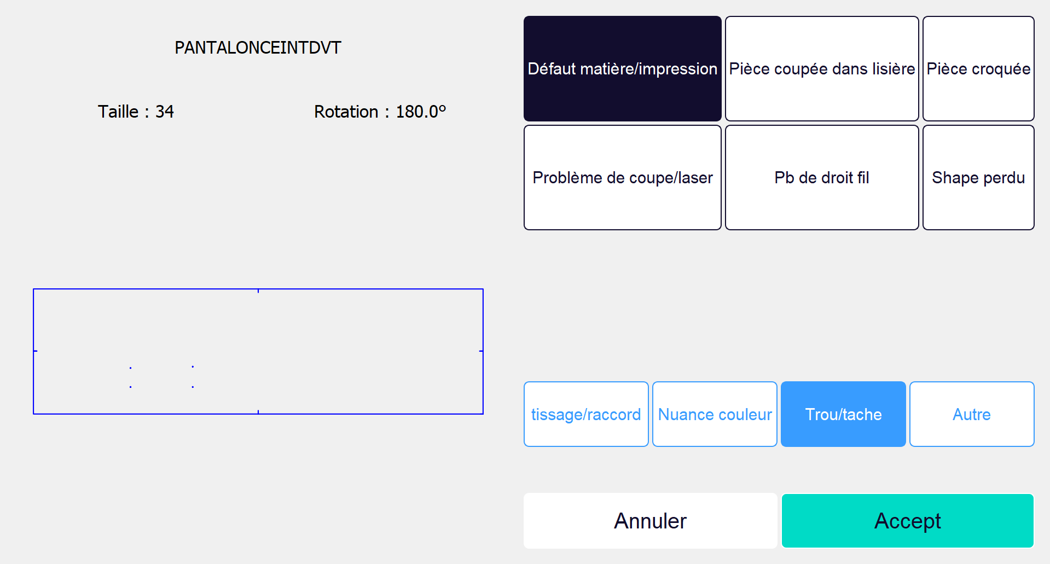The height and width of the screenshot is (564, 1050).
Task: Select tissage/raccord sub-defect
Action: 585,414
